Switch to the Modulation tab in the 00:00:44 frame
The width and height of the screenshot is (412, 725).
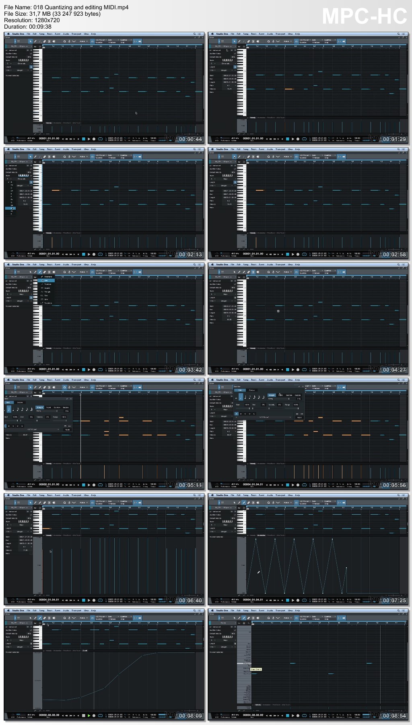[x=57, y=123]
